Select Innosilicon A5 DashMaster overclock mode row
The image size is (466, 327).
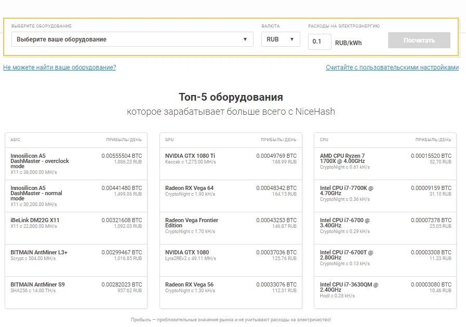[x=76, y=163]
